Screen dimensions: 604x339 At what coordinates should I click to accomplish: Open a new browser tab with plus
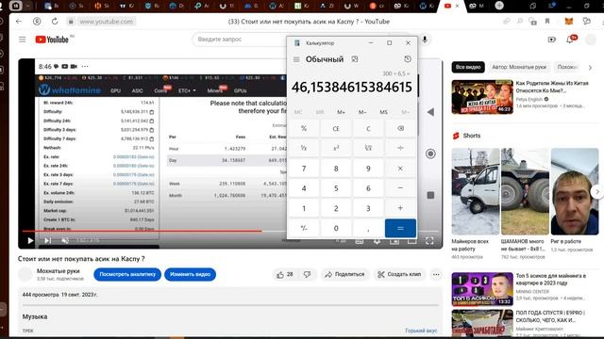coord(499,6)
